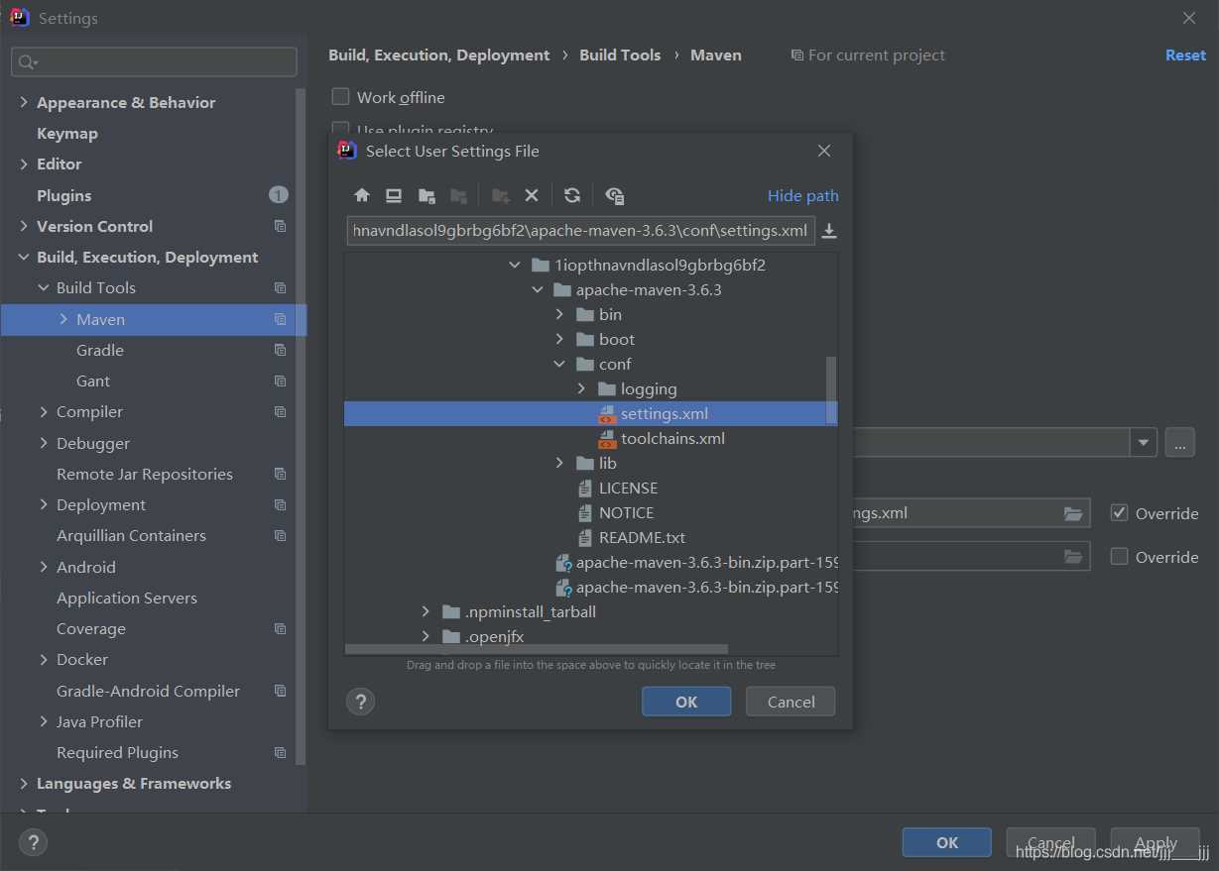Click project-level icon beside Gradle
This screenshot has width=1219, height=871.
pos(281,350)
